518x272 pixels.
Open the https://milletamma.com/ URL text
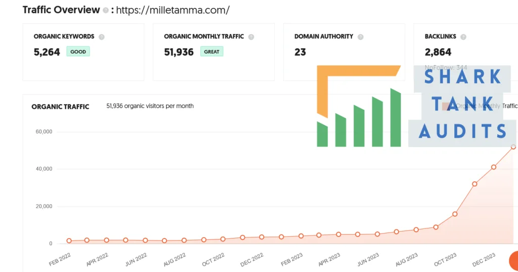click(x=173, y=10)
